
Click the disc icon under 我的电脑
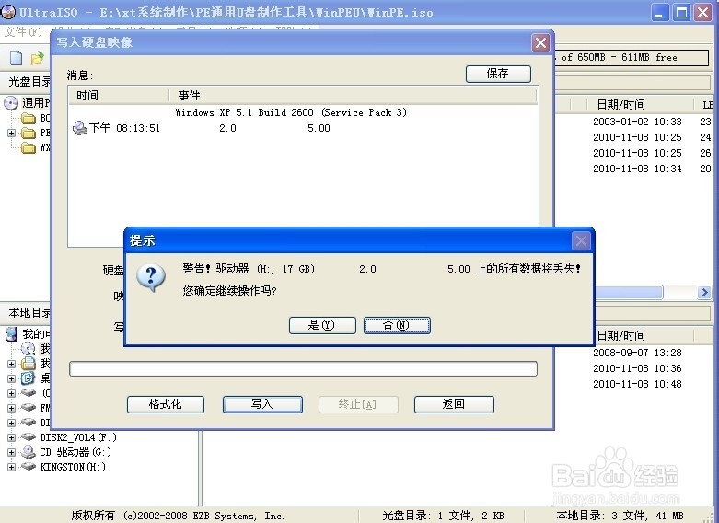(29, 349)
